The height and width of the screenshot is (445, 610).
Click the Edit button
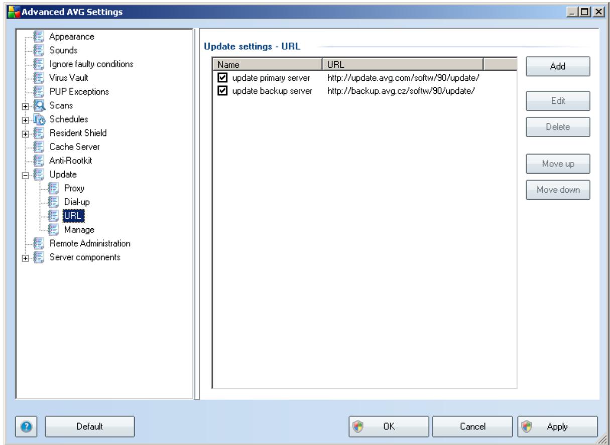(x=557, y=100)
